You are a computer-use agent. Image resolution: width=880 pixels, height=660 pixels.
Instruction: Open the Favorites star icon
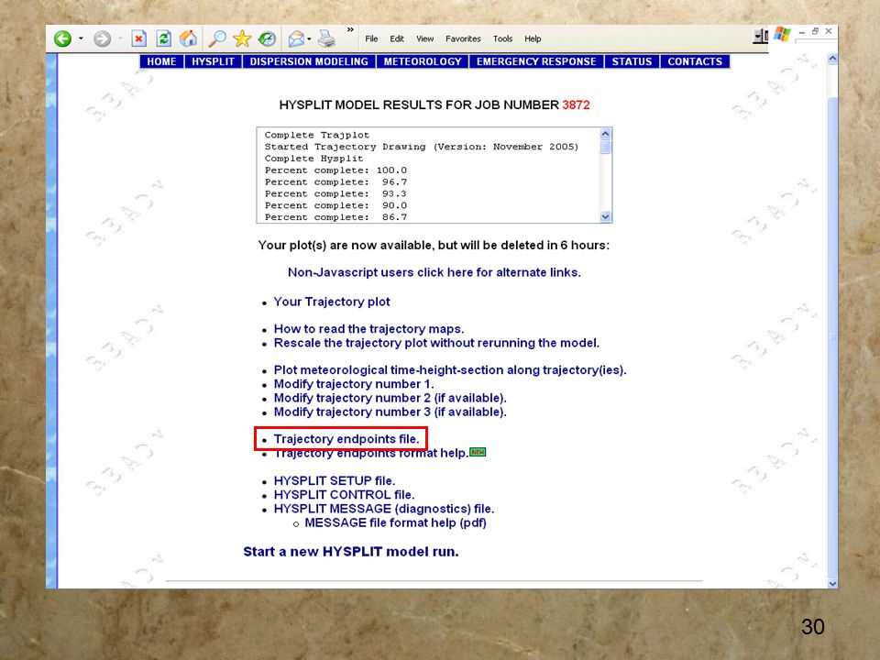pos(242,38)
